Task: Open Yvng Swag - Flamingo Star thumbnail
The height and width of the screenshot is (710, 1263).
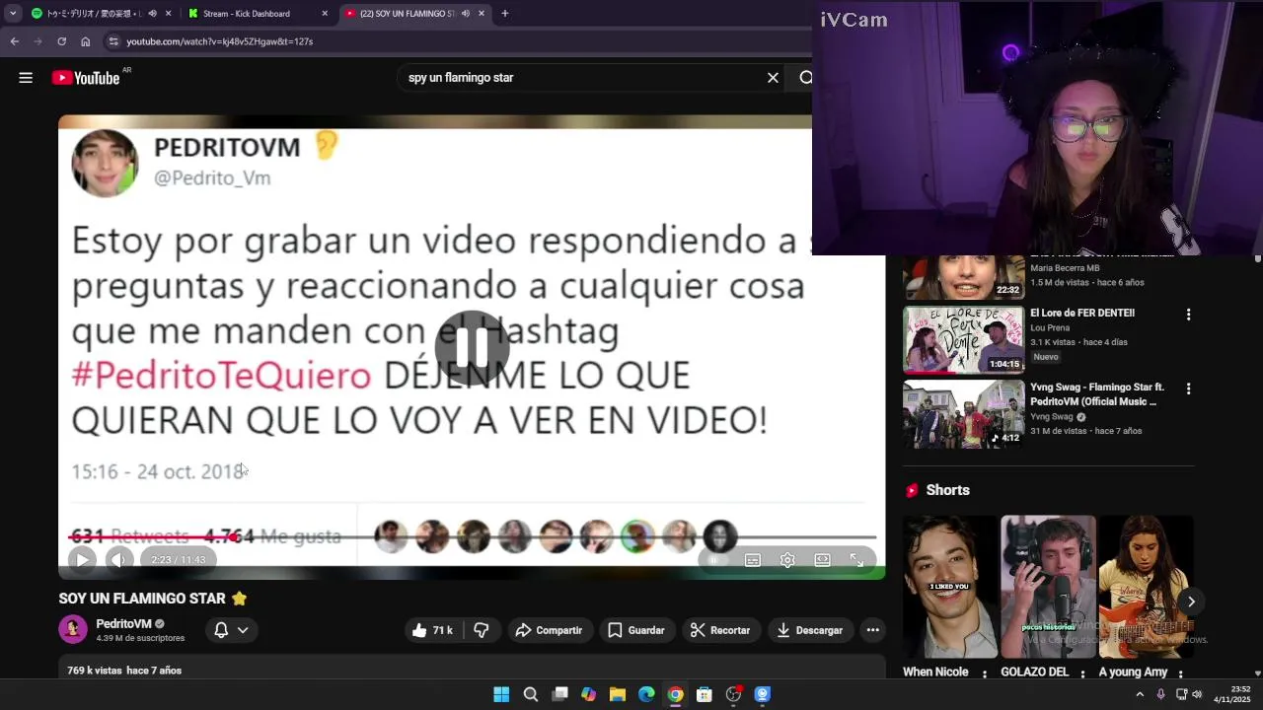Action: [x=964, y=414]
